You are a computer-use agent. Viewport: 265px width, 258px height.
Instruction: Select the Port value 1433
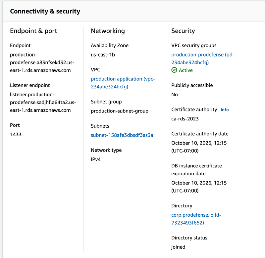[16, 134]
